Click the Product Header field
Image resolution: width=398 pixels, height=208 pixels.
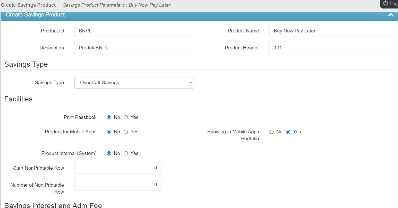pos(329,48)
